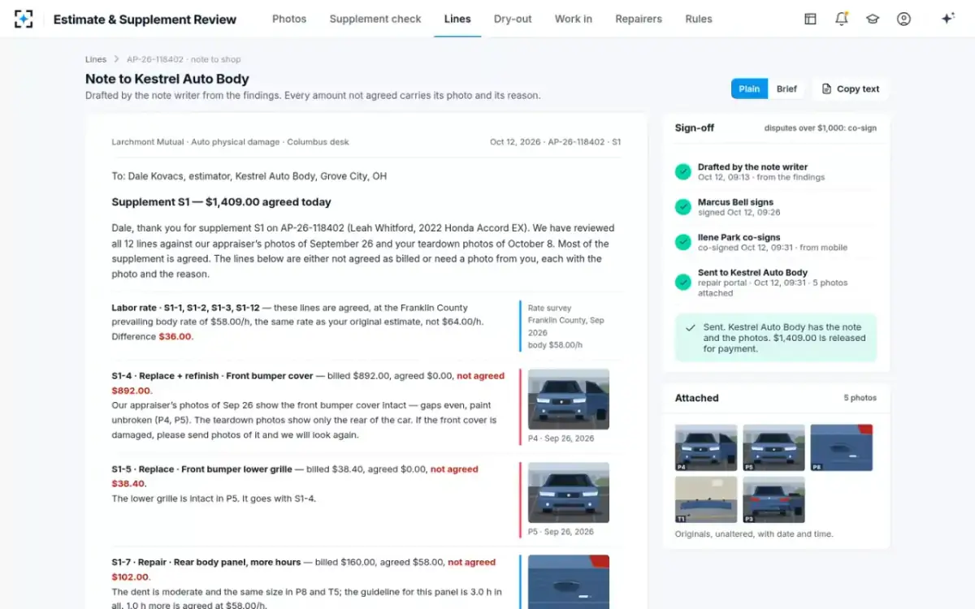Open attached photo thumbnail P8
Screen dimensions: 975x609
point(841,447)
